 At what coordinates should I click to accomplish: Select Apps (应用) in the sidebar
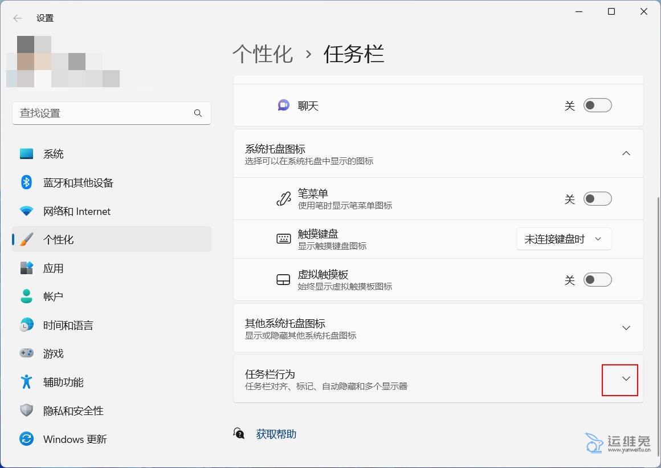pos(54,268)
